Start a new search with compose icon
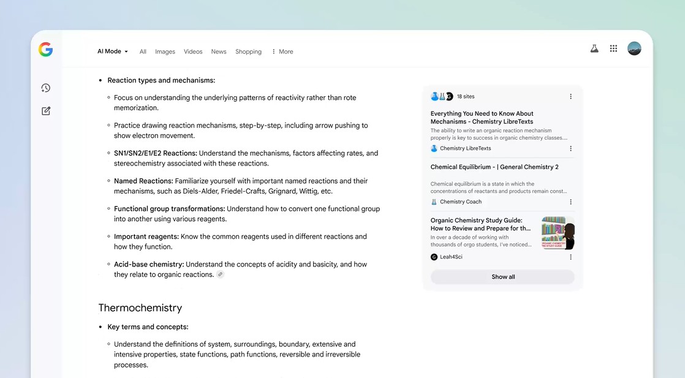The image size is (685, 378). 46,111
